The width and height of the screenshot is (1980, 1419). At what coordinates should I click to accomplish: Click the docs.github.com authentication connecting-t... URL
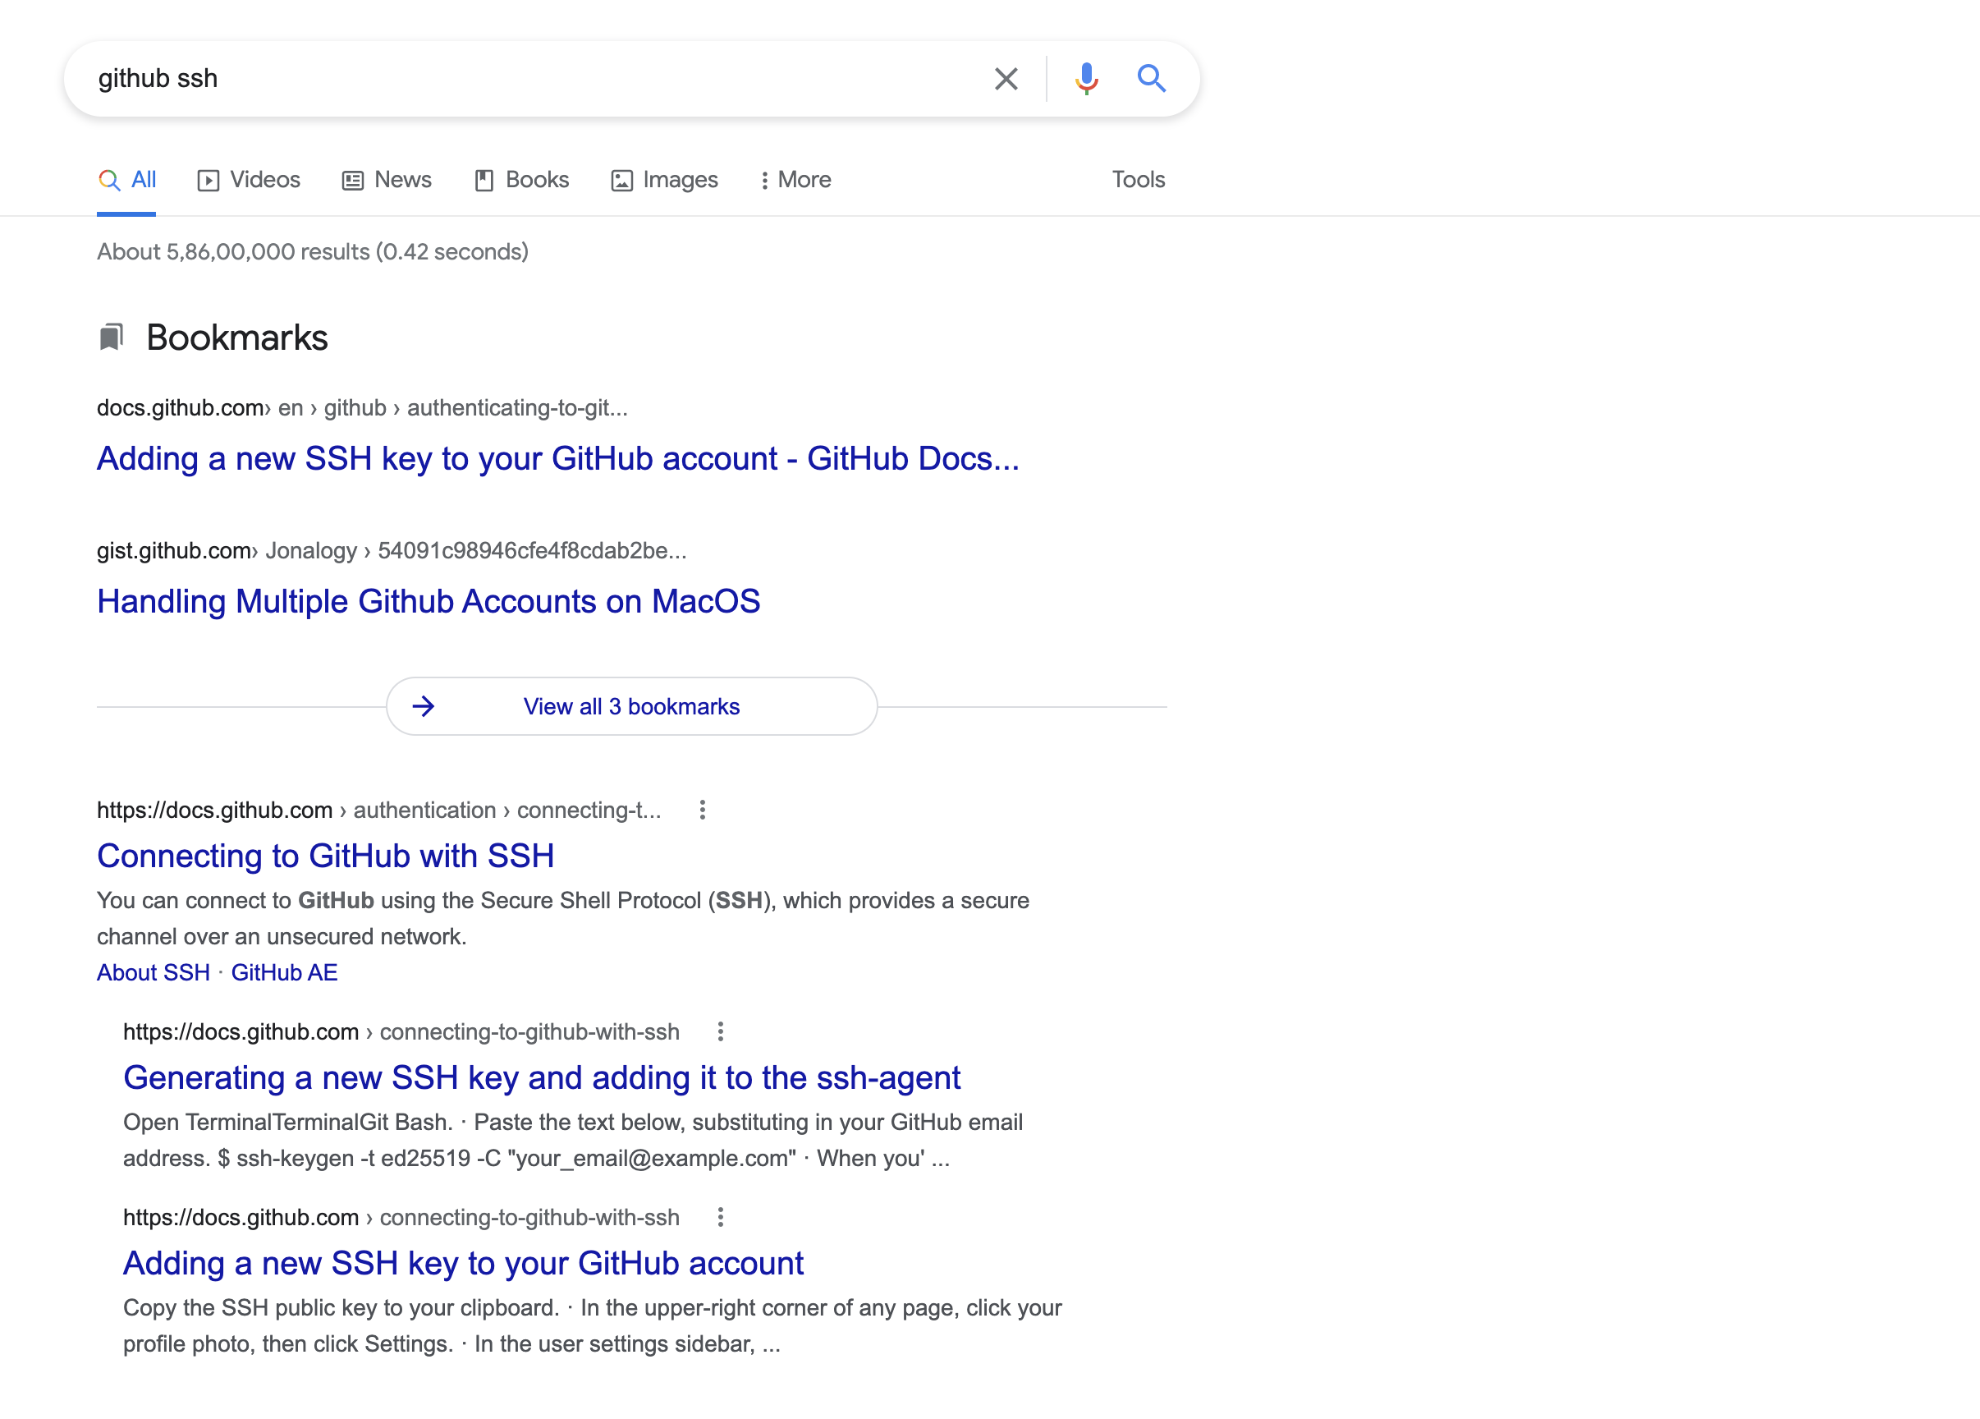[379, 811]
